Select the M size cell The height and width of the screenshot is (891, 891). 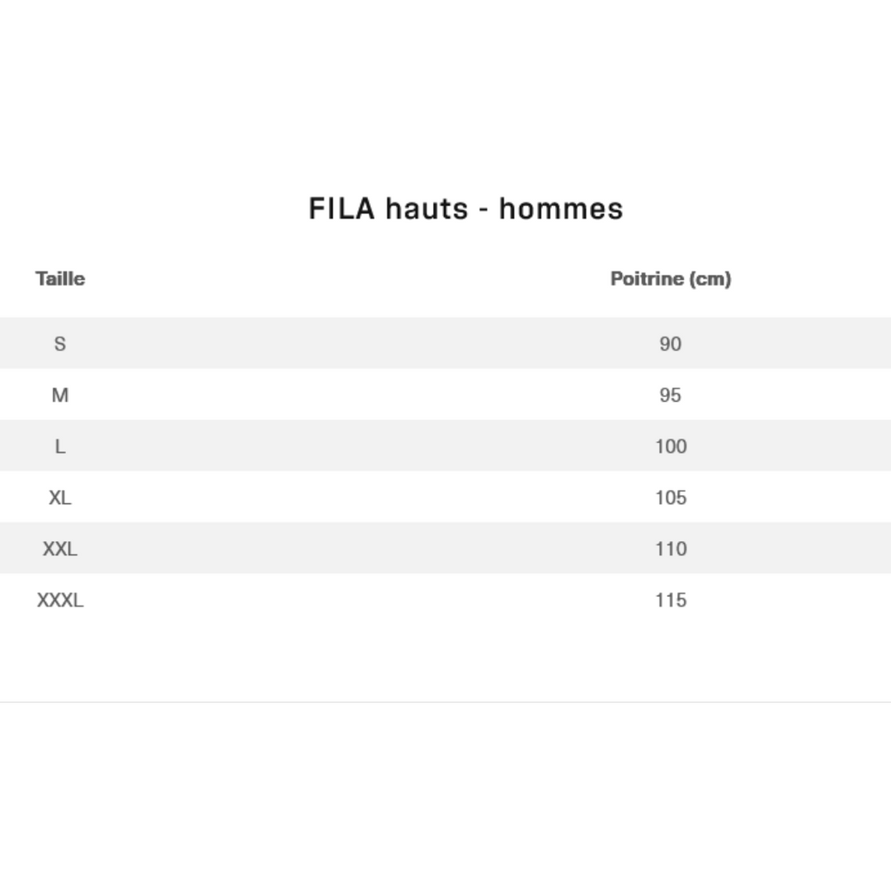pyautogui.click(x=60, y=395)
